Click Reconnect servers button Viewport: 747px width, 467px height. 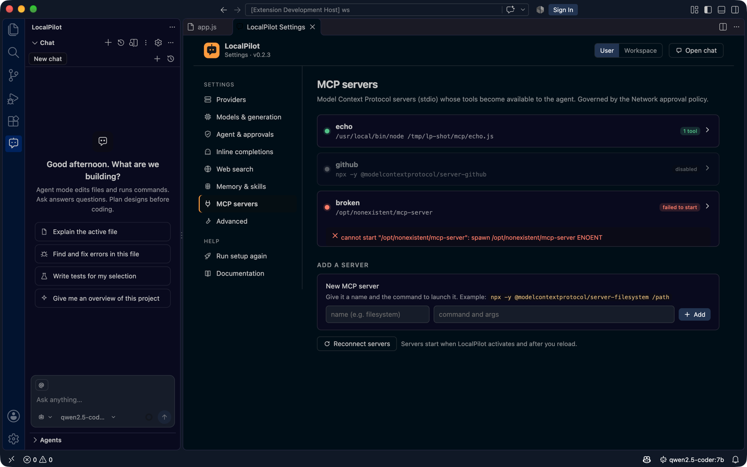pos(357,344)
